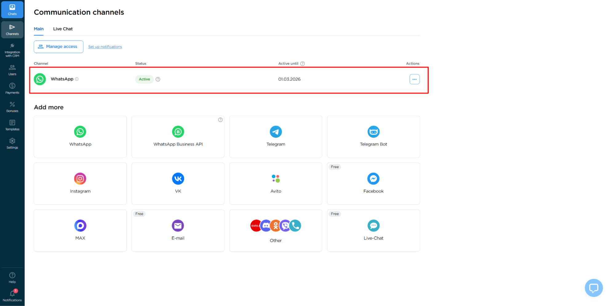Open Payments in the sidebar

click(x=12, y=88)
